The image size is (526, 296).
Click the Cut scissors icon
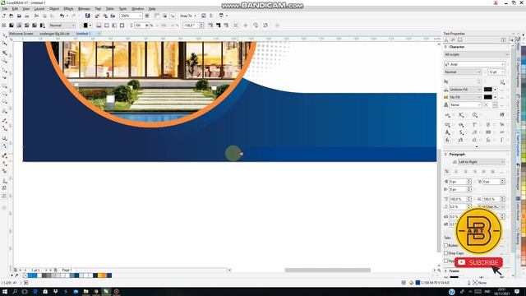tap(36, 16)
